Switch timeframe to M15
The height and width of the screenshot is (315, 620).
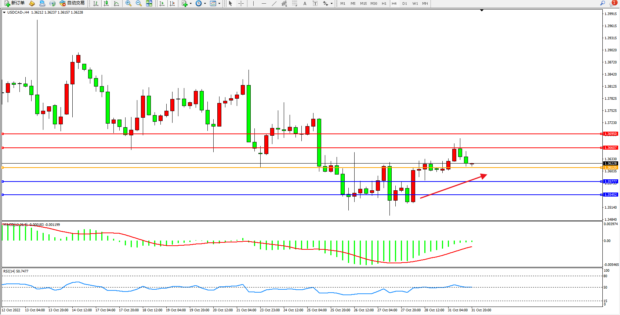(x=363, y=3)
